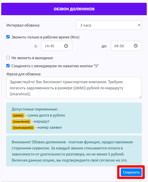The height and width of the screenshot is (182, 148).
Task: Expand the call interval dropdown arrow
Action: 139,25
